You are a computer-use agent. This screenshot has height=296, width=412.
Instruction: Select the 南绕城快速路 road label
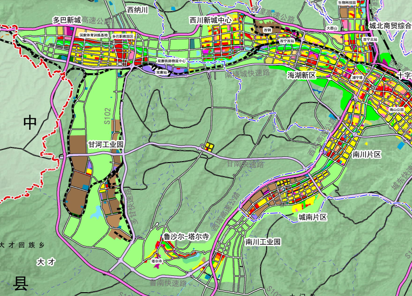(x=247, y=73)
